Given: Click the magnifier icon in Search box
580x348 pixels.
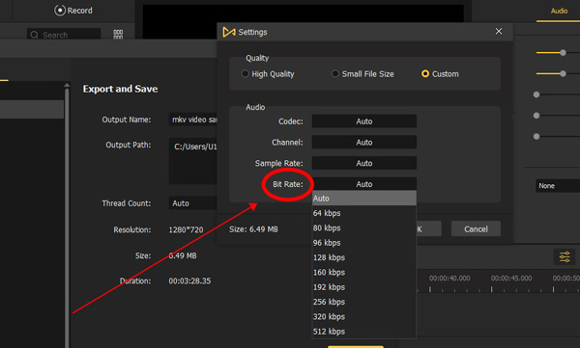Looking at the screenshot, I should tap(35, 35).
